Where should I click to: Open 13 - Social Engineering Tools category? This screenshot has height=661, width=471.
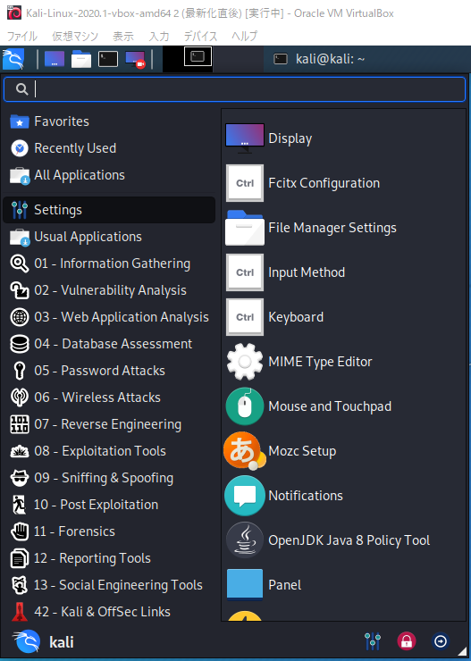109,585
